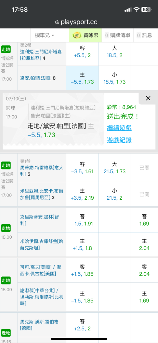Screen dimensions: 158x343
Task: Choose 客 −1.5, 1.91 for 加林
Action: (82, 220)
